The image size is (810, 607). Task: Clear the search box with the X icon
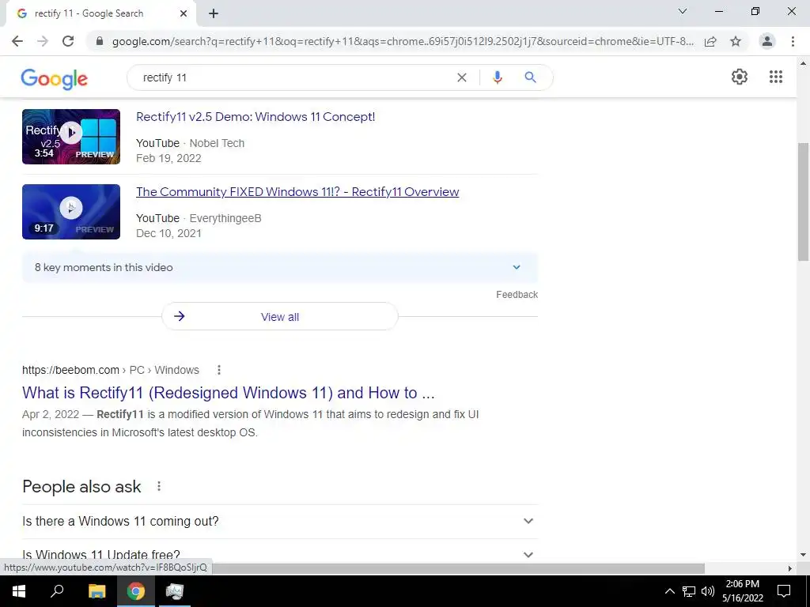pos(462,77)
